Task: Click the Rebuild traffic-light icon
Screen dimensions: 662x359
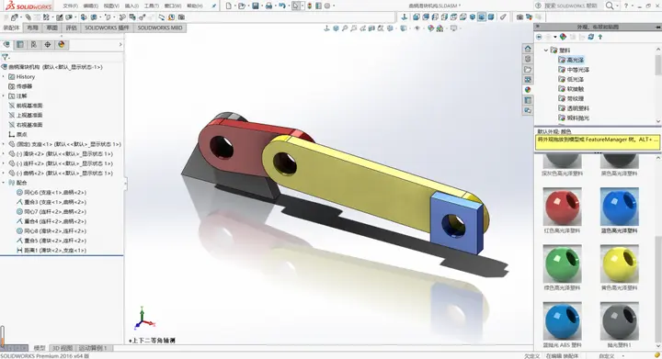Action: (x=310, y=6)
